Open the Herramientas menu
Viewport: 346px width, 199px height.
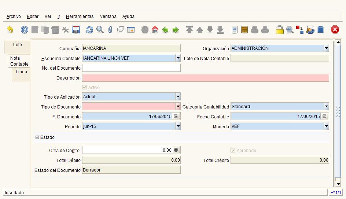click(80, 16)
